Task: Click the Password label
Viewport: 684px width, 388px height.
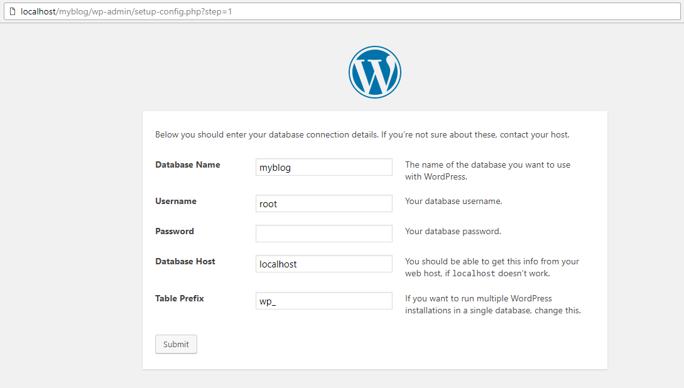Action: pyautogui.click(x=175, y=231)
